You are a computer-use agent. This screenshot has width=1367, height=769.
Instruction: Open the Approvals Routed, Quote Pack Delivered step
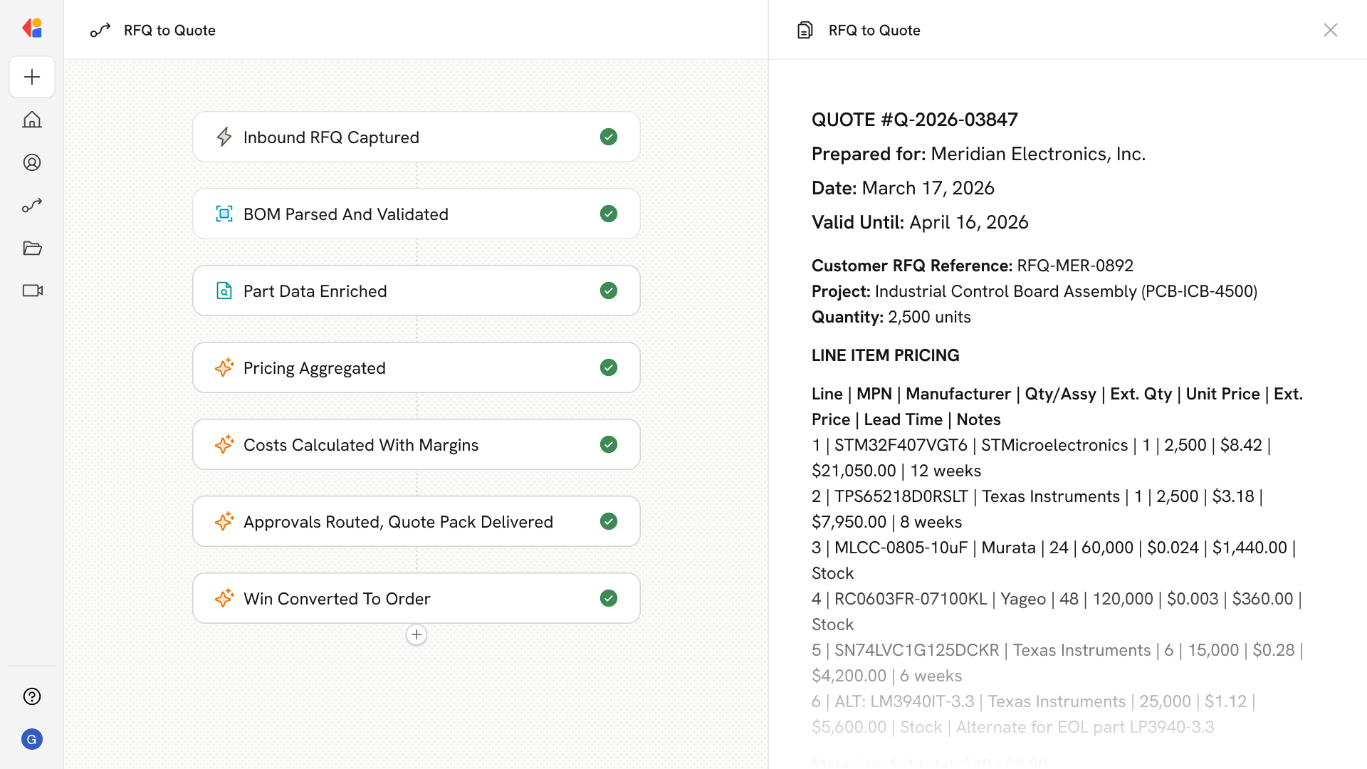[x=416, y=521]
